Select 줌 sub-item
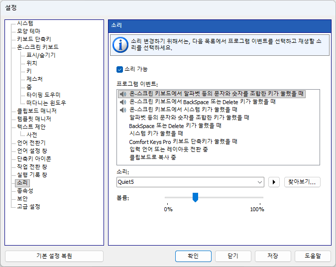This screenshot has width=336, height=267. (29, 87)
